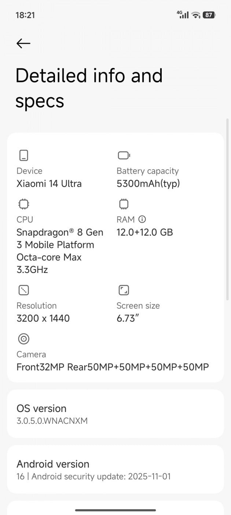
Task: Click the vertical scrollbar on the right edge
Action: [x=228, y=210]
